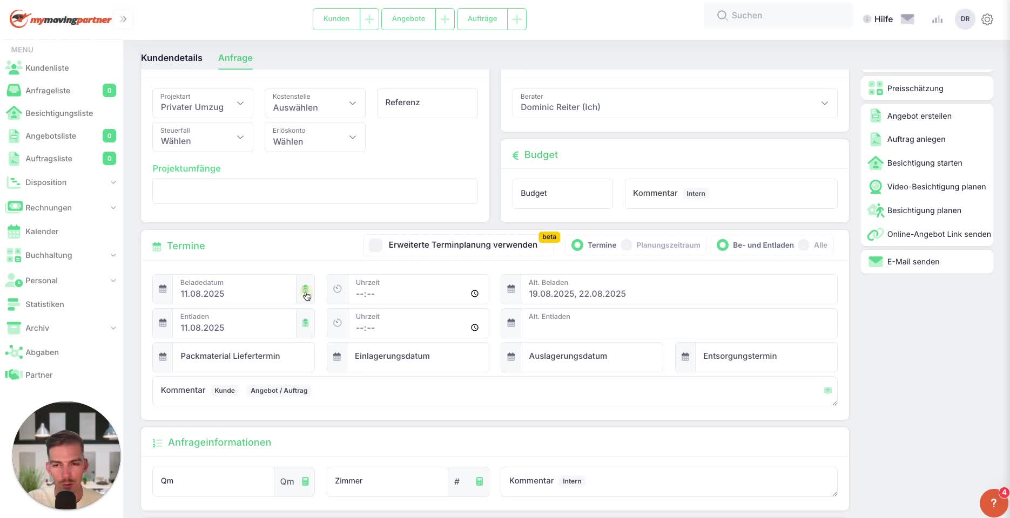The height and width of the screenshot is (518, 1010).
Task: Open the settings gear icon
Action: pos(987,19)
